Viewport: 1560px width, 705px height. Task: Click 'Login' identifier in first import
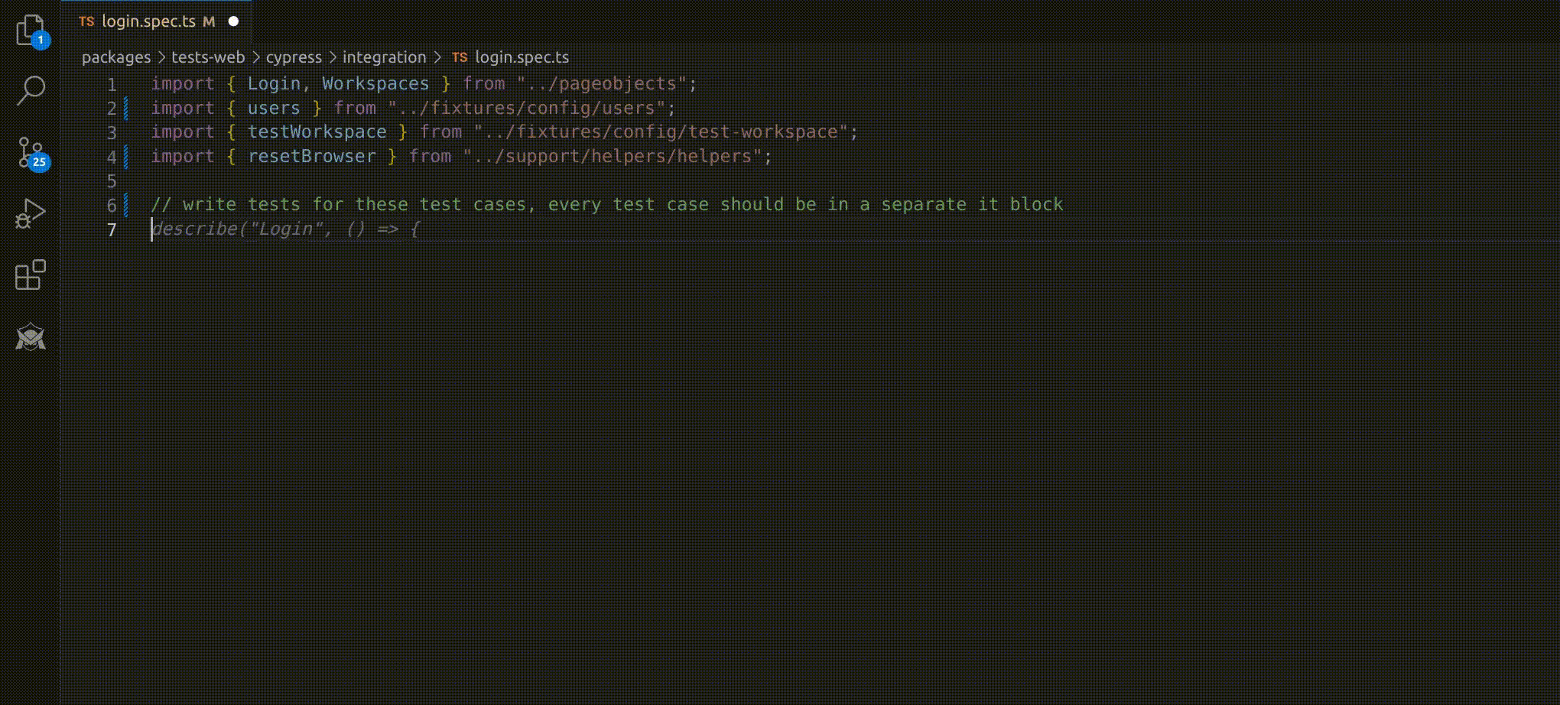point(274,83)
